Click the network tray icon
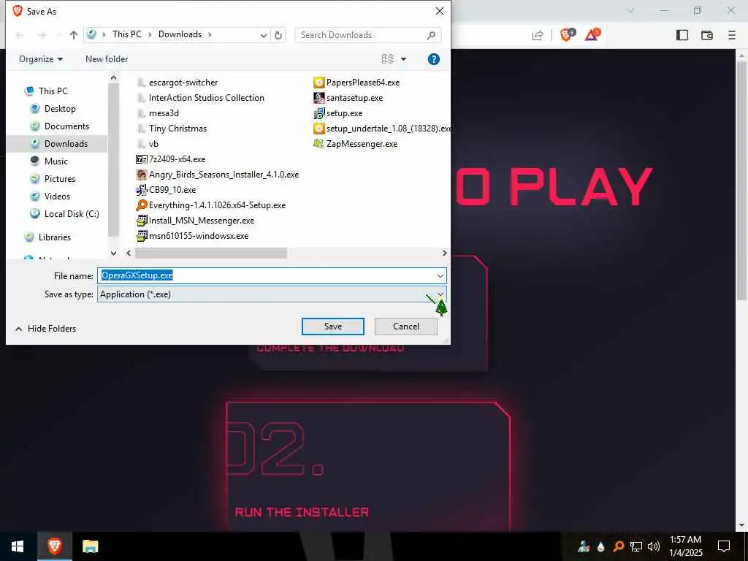Screen dimensions: 748x561 coord(636,546)
